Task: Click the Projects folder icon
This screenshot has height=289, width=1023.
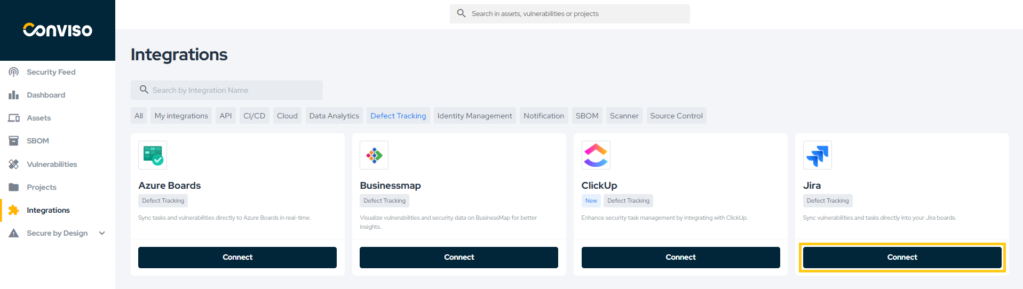Action: (x=14, y=187)
